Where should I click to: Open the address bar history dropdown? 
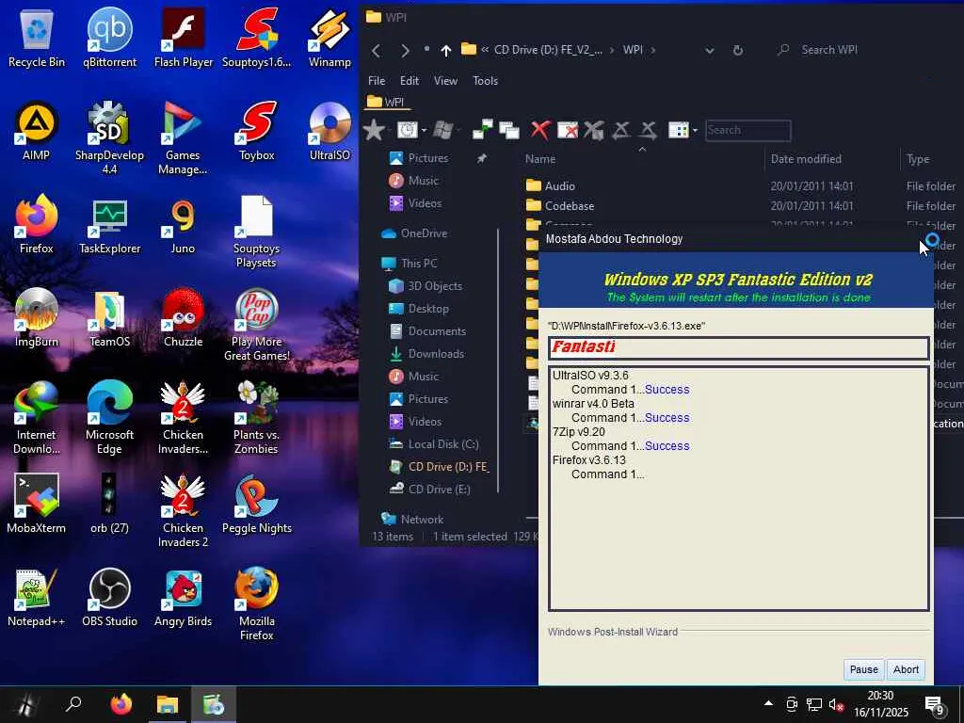pyautogui.click(x=710, y=51)
